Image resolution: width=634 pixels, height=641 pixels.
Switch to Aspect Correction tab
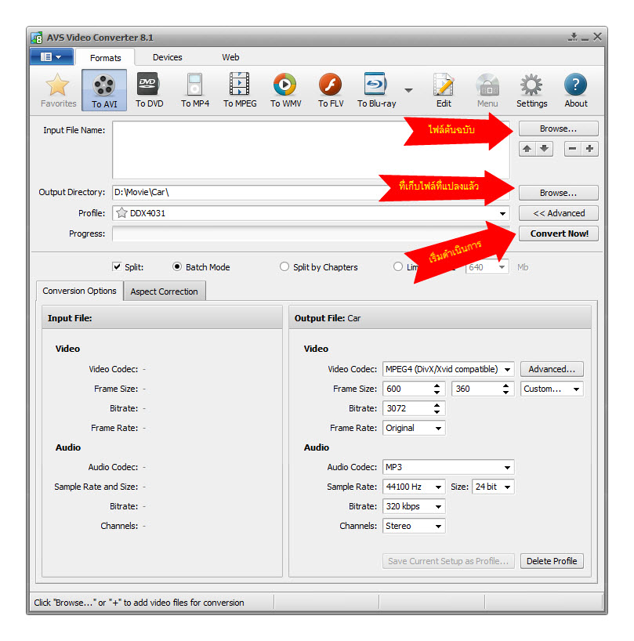point(164,292)
